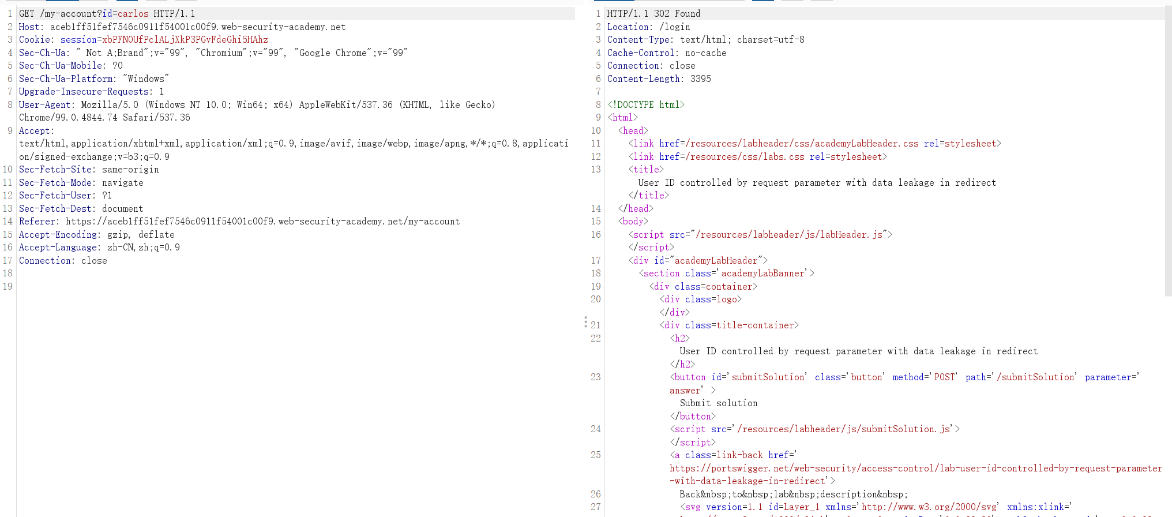Click the title text under the <title> tag
The image size is (1172, 517).
coord(817,182)
